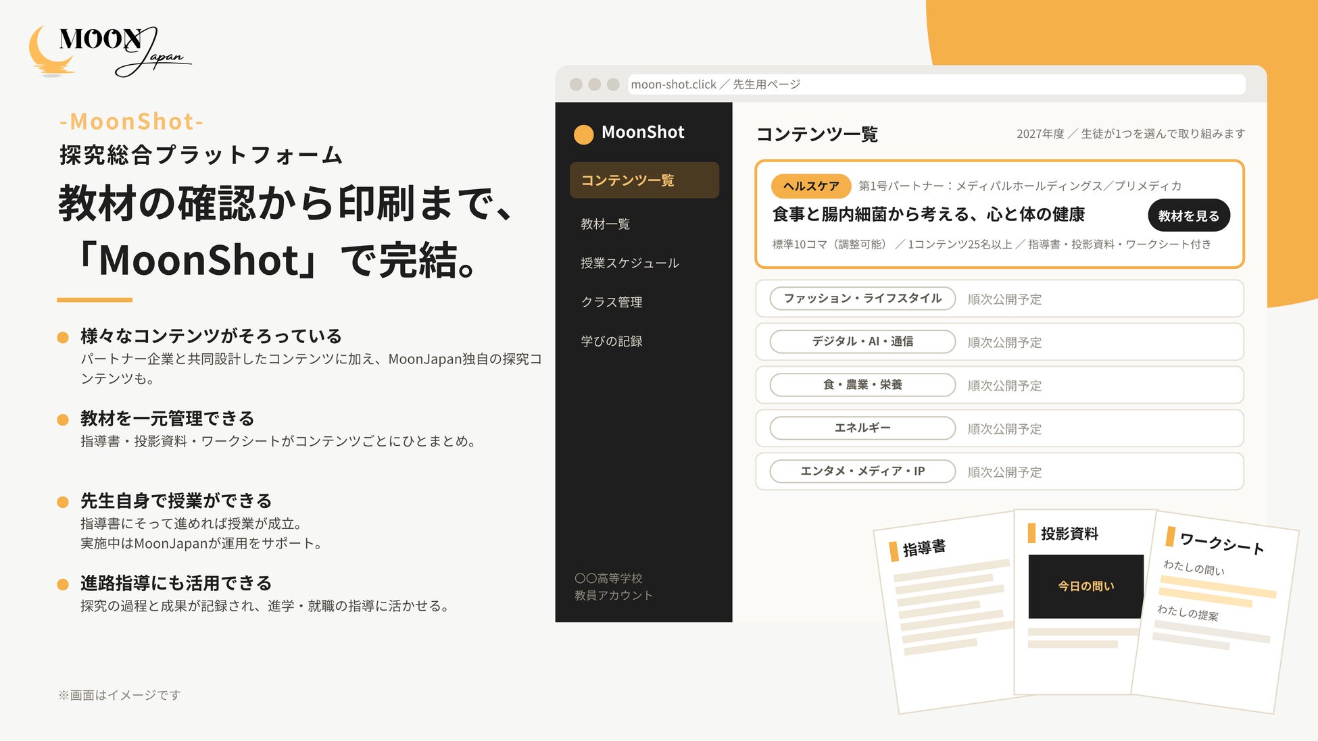Select the ファッション・ライフスタイル category pill

point(862,299)
